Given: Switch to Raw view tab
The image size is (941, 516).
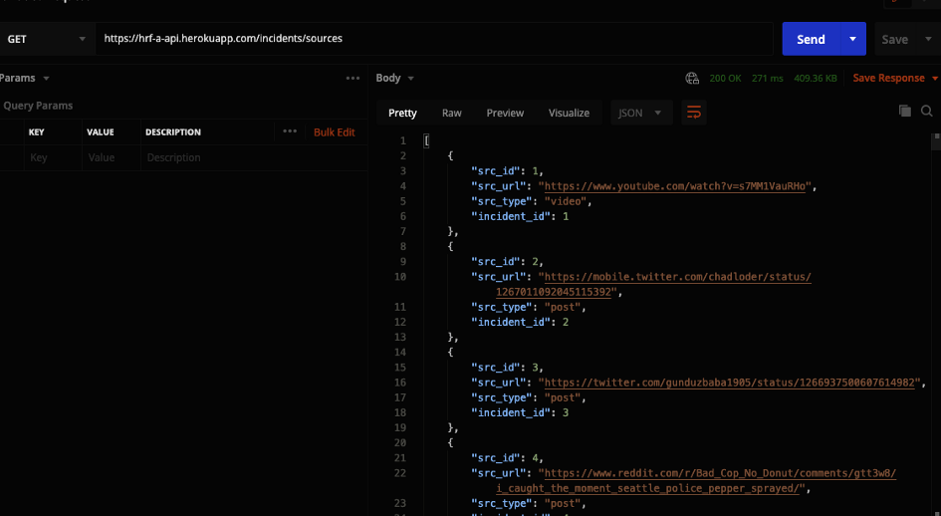Looking at the screenshot, I should 452,113.
